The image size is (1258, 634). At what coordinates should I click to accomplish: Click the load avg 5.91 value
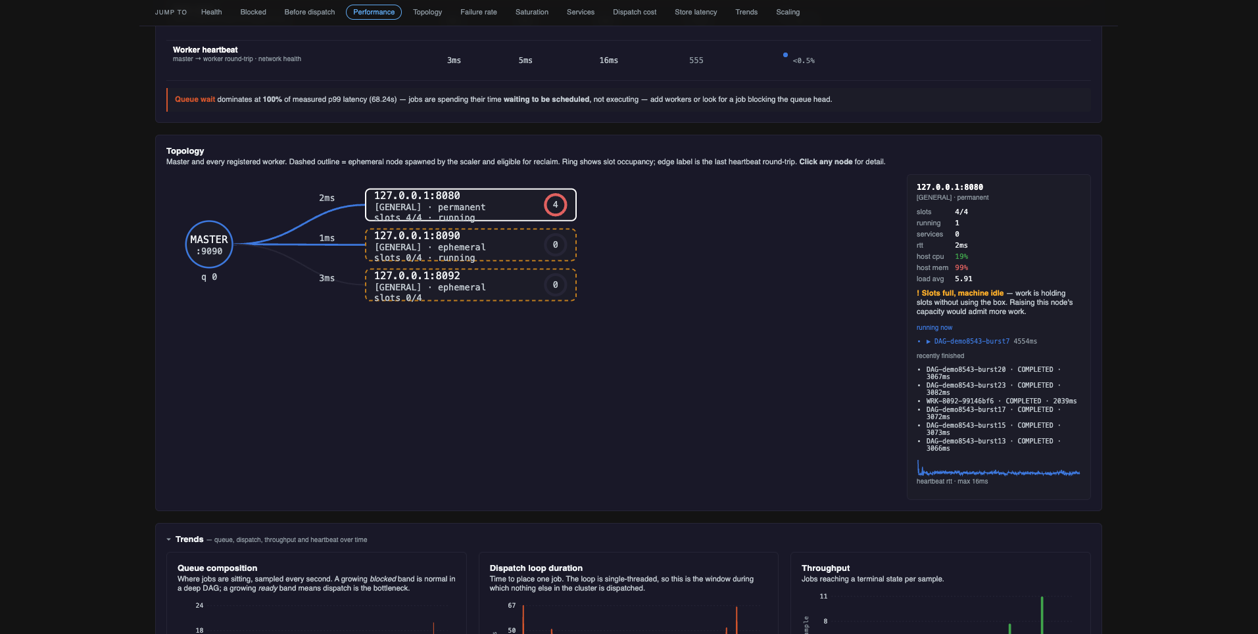(963, 279)
